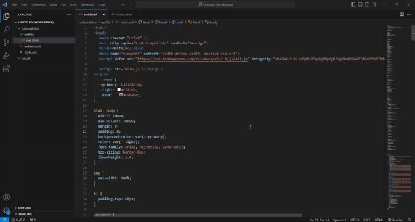Expand the small folder

[x=26, y=59]
